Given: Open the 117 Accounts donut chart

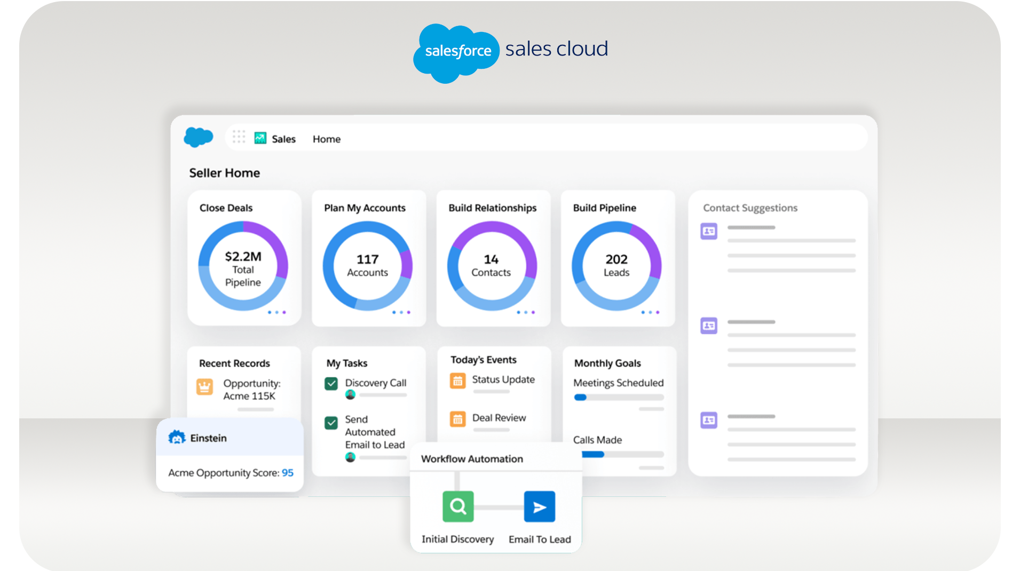Looking at the screenshot, I should [x=368, y=266].
